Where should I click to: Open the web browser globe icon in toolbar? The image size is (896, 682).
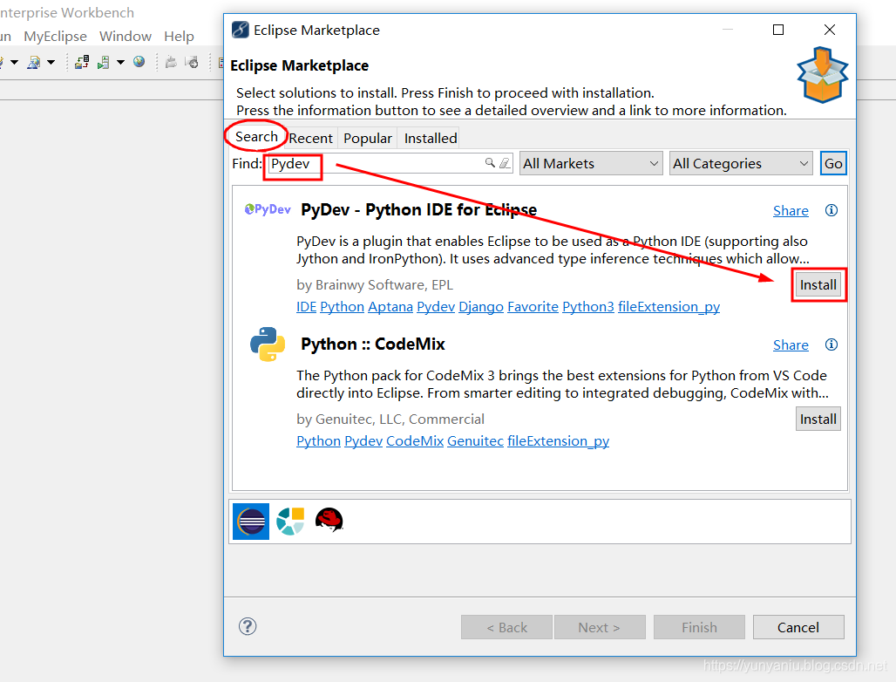click(139, 61)
